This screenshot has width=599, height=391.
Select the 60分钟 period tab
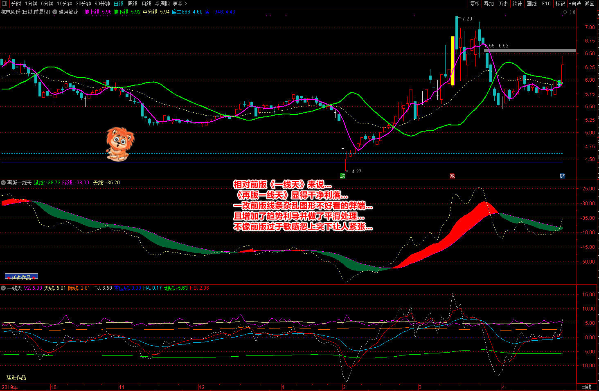(102, 4)
